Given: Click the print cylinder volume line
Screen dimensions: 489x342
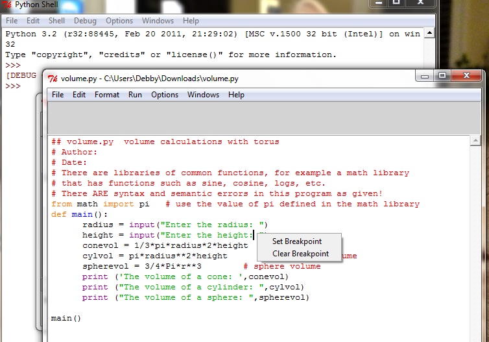Looking at the screenshot, I should 193,287.
